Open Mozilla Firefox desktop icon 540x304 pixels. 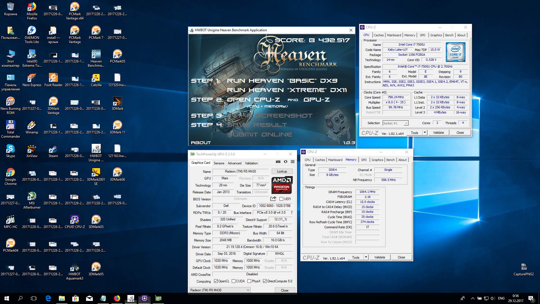pyautogui.click(x=32, y=11)
